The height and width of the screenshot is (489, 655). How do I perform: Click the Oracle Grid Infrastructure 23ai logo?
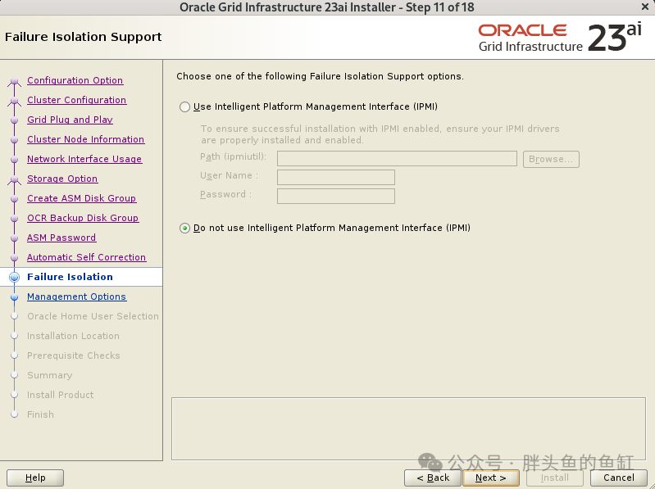[560, 38]
